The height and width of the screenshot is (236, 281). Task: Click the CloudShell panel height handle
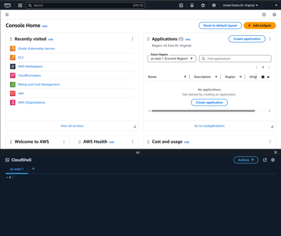(138, 153)
